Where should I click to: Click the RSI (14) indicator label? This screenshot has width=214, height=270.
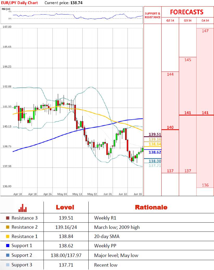click(6, 9)
